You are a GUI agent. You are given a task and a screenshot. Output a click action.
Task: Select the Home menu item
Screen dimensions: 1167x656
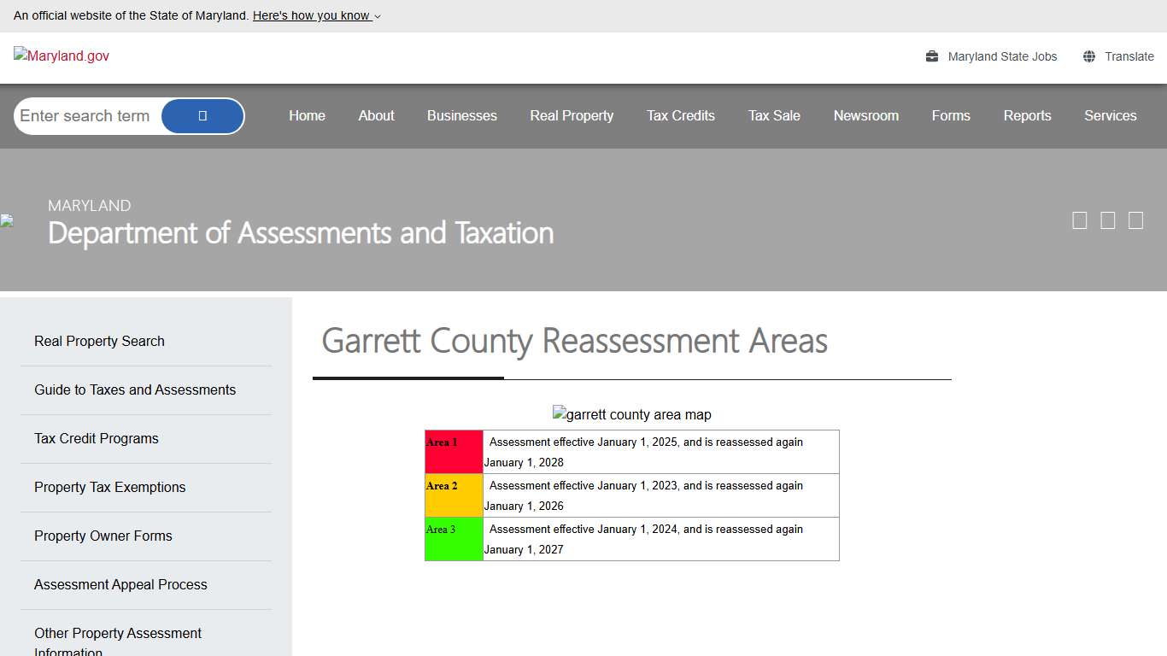[307, 115]
